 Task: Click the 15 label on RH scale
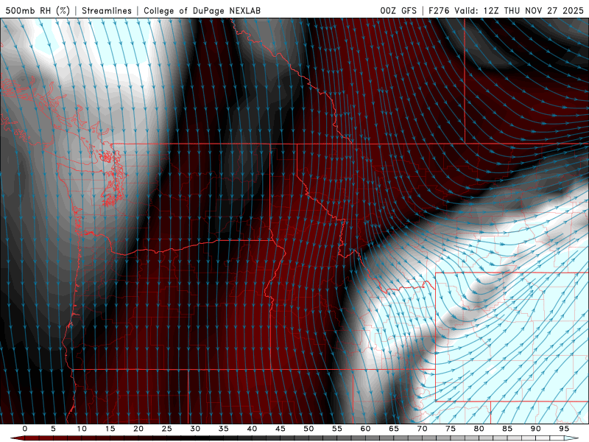pyautogui.click(x=110, y=429)
